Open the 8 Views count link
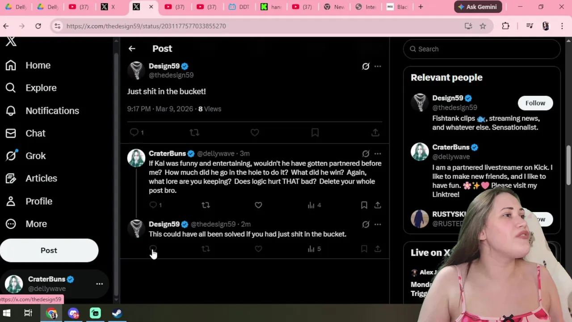The width and height of the screenshot is (572, 322). click(210, 109)
